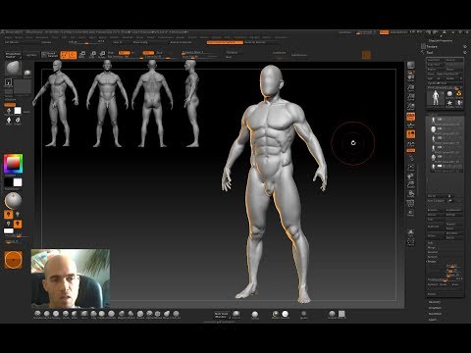
Task: Toggle the Mrgb channel button
Action: click(111, 53)
